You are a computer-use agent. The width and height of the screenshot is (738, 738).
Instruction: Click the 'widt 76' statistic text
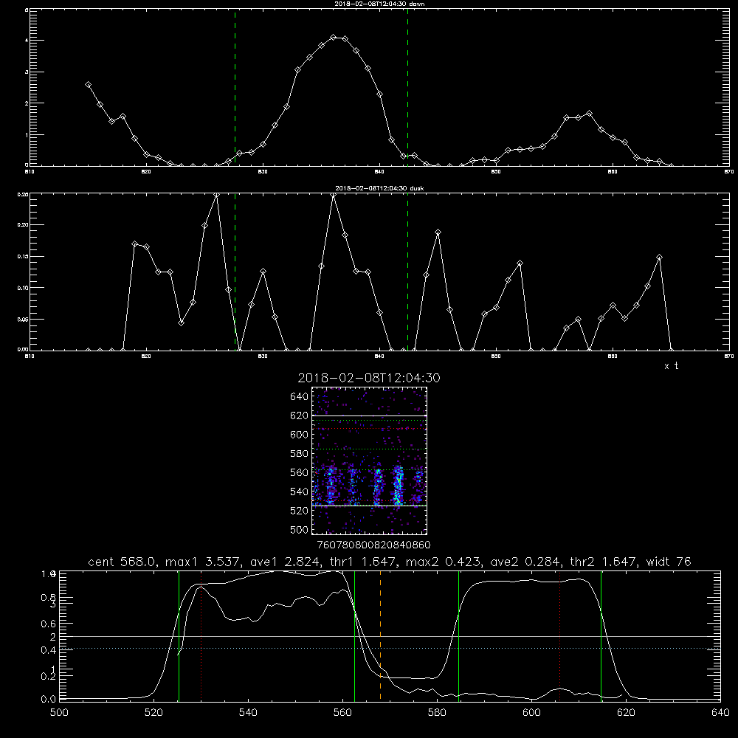(669, 562)
